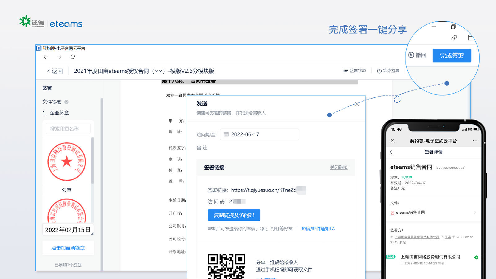Viewport: 496px width, 279px height.
Task: Click the calendar icon in the date field
Action: coord(226,135)
